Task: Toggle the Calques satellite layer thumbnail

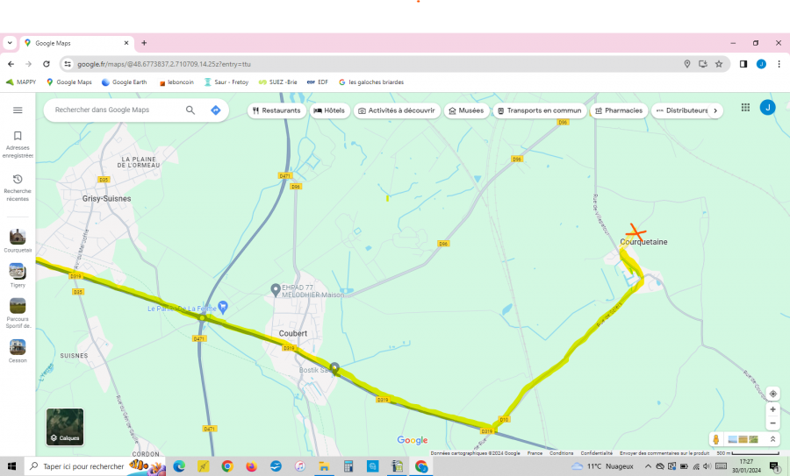Action: coord(65,426)
